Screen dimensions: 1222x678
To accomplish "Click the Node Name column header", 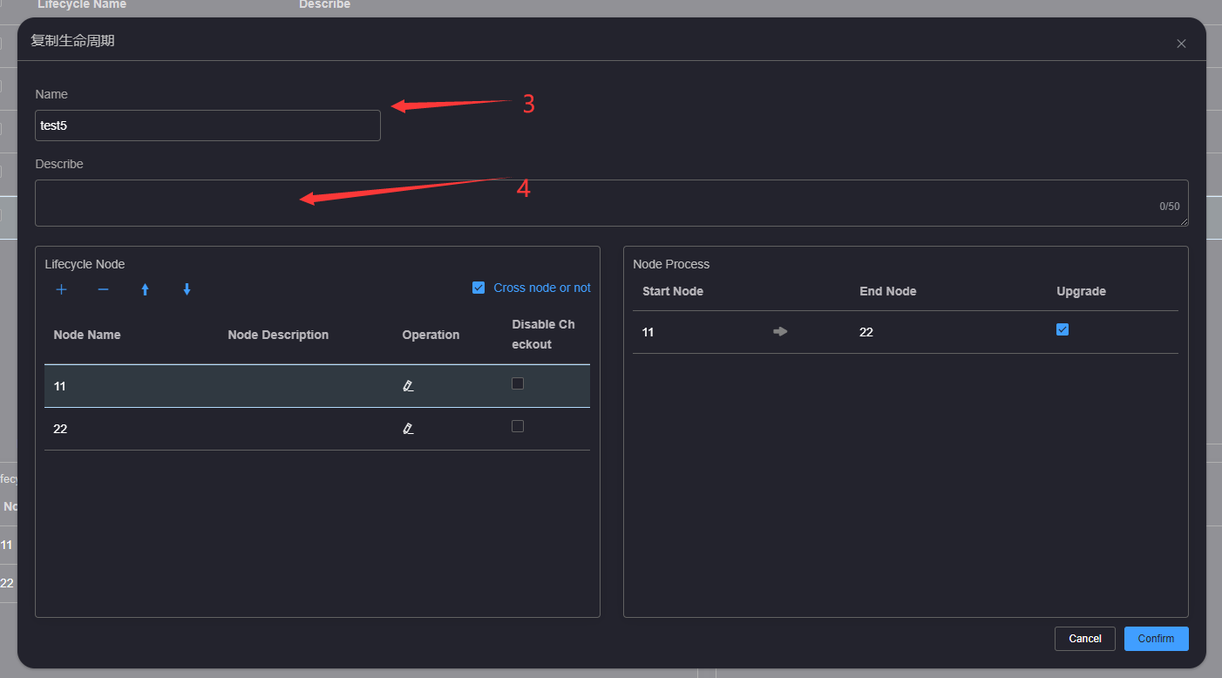I will point(87,335).
